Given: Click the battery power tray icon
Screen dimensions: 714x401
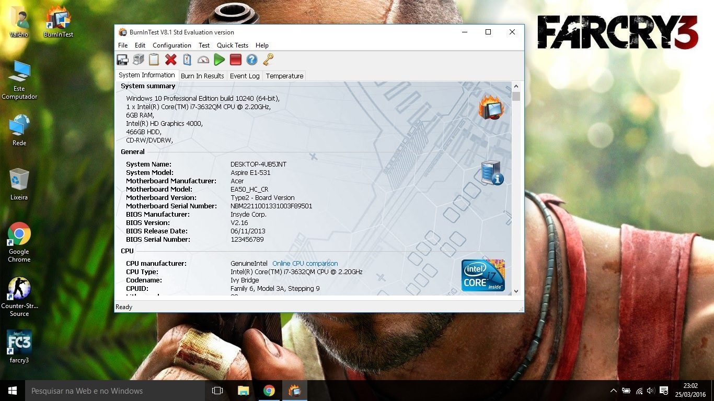Looking at the screenshot, I should coord(626,391).
